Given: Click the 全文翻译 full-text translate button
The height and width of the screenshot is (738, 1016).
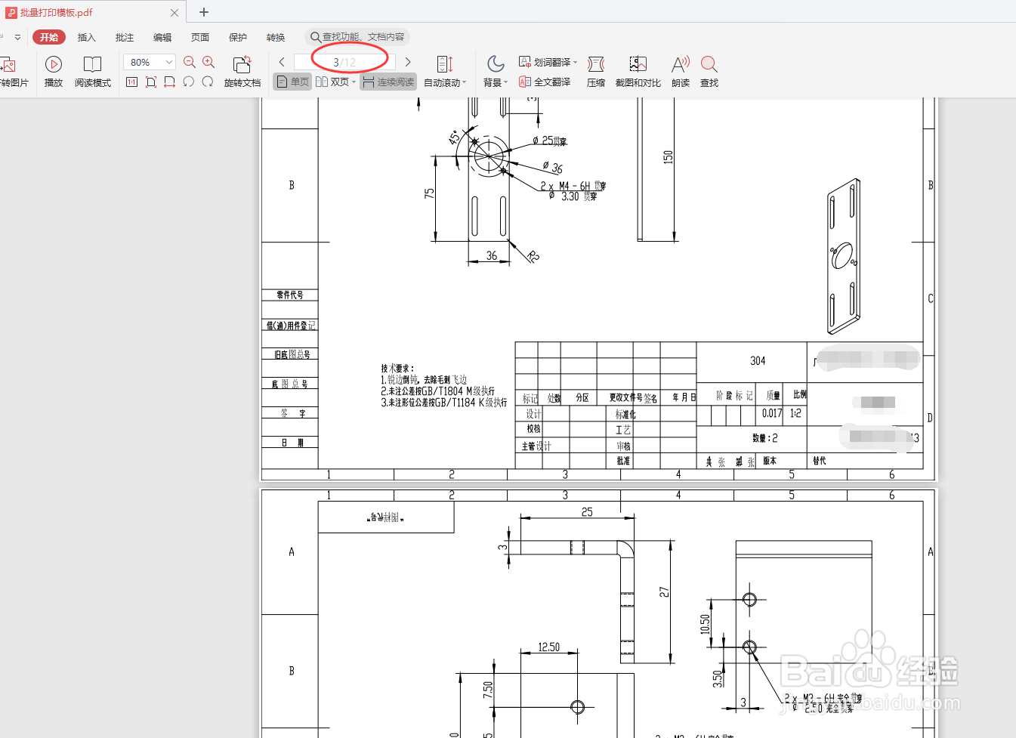Looking at the screenshot, I should 545,82.
